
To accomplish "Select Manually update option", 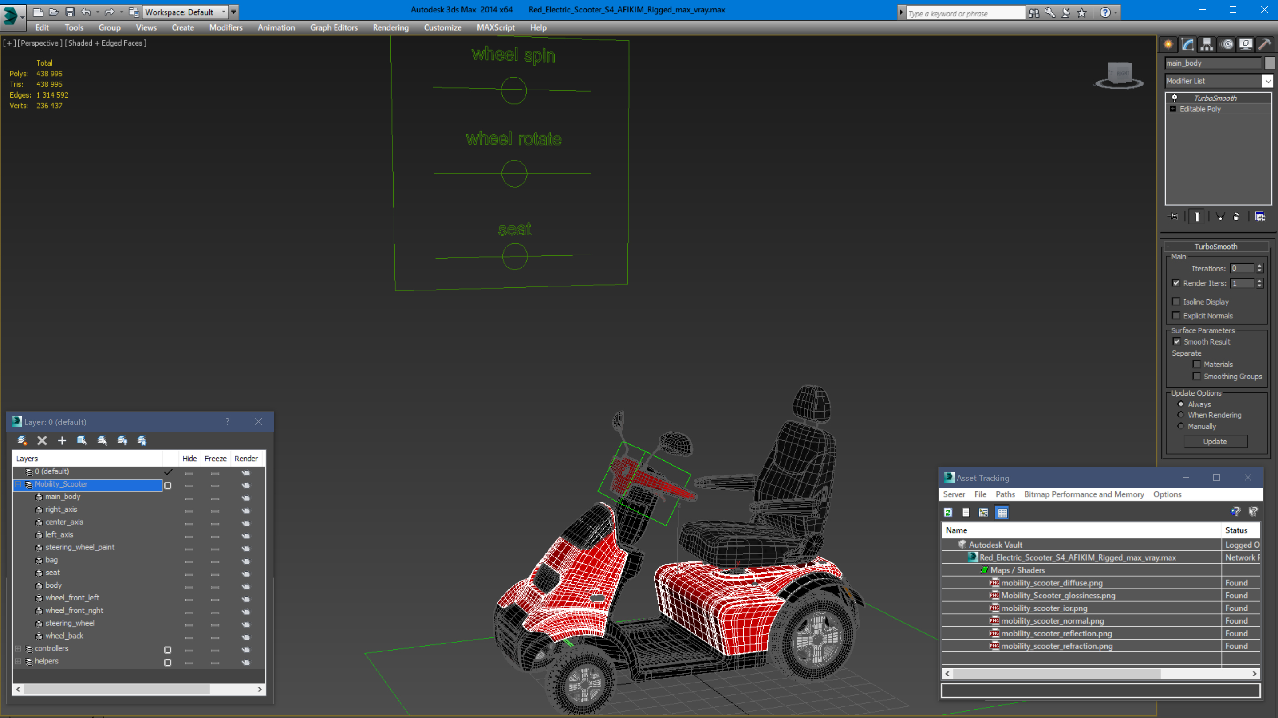I will click(1181, 426).
